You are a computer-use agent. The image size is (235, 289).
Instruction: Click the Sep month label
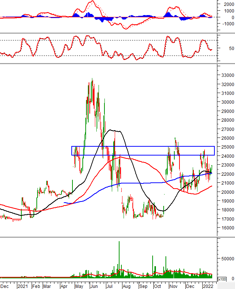143,286
